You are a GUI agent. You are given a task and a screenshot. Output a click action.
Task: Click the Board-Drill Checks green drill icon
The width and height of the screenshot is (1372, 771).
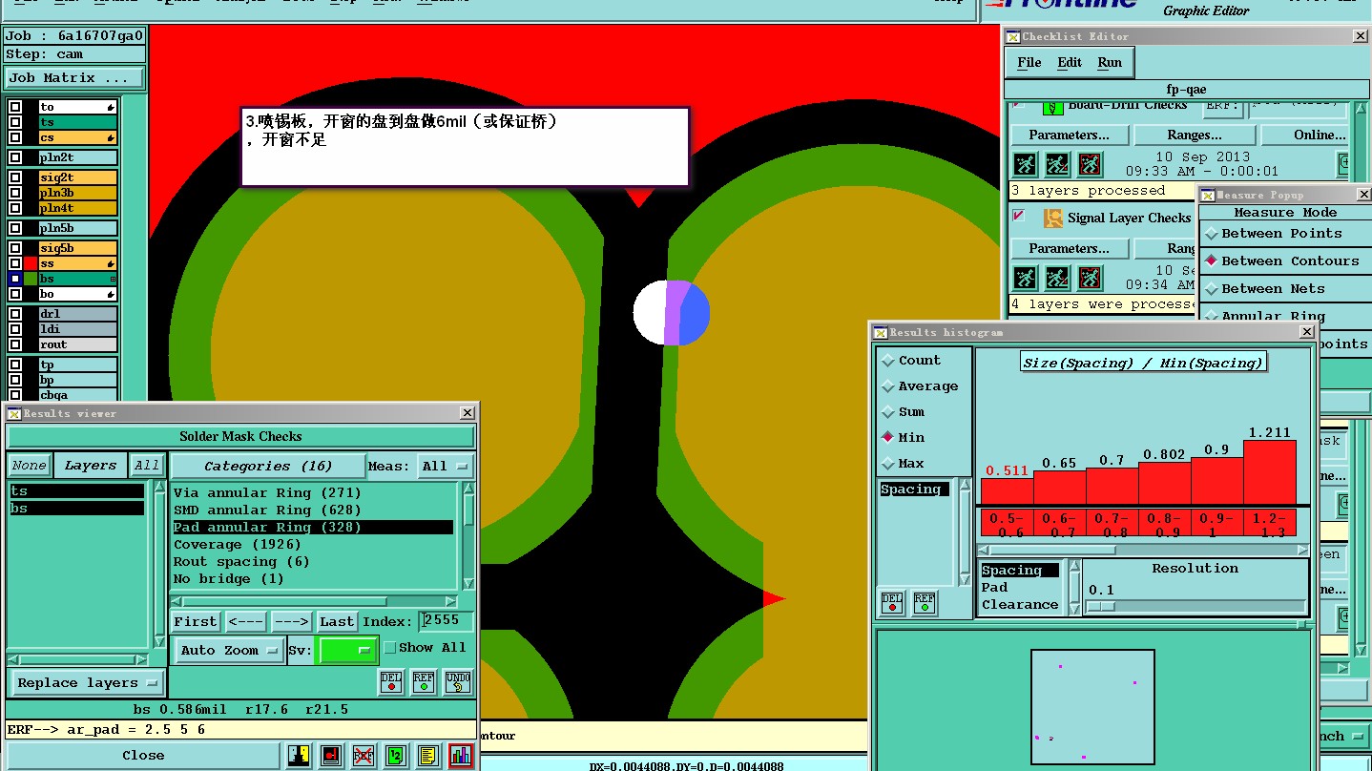tap(1052, 107)
